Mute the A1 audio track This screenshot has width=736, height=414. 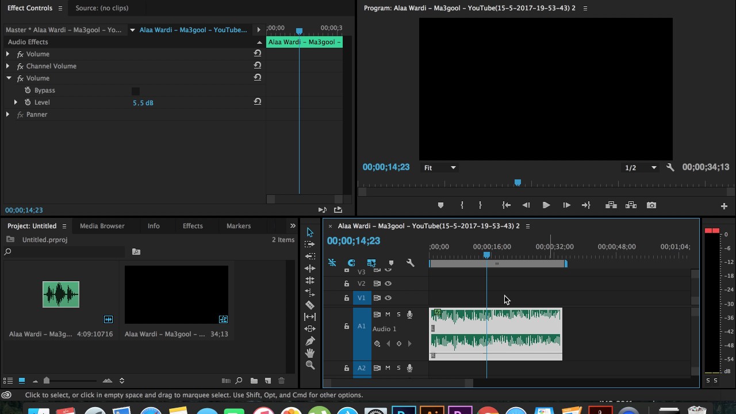point(388,315)
